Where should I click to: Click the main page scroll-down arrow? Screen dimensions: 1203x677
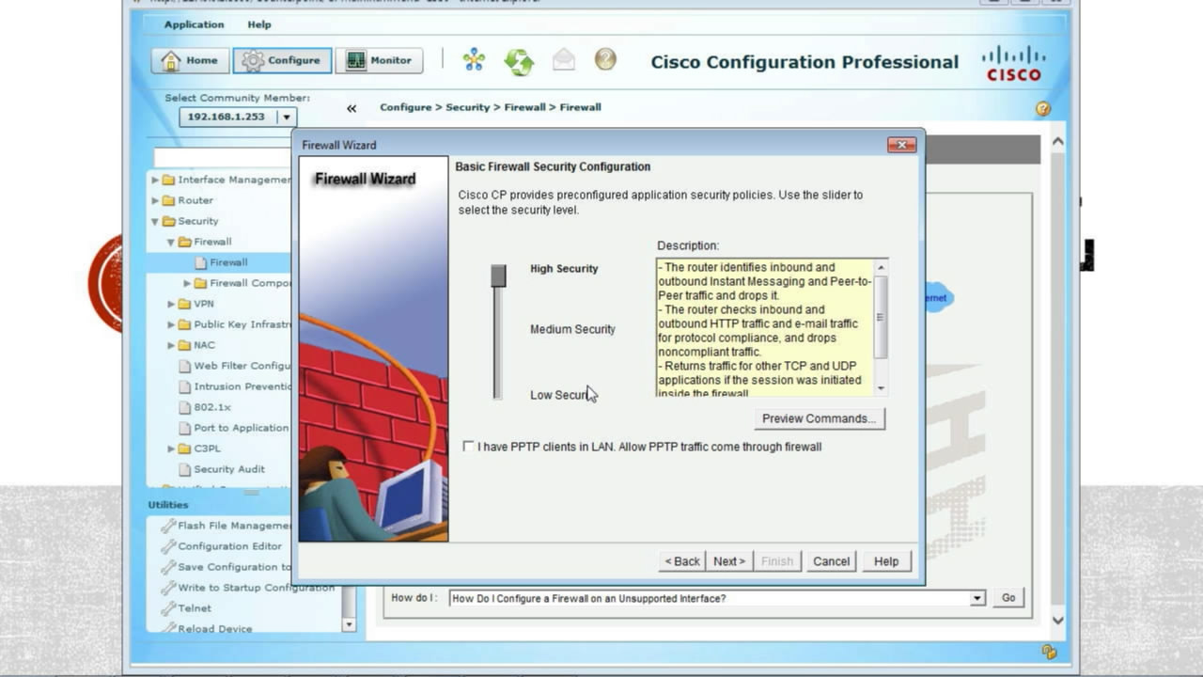1057,621
